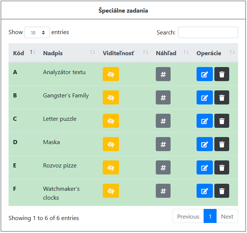The width and height of the screenshot is (247, 233).
Task: Delete the Analyzátor textu entry
Action: (222, 74)
